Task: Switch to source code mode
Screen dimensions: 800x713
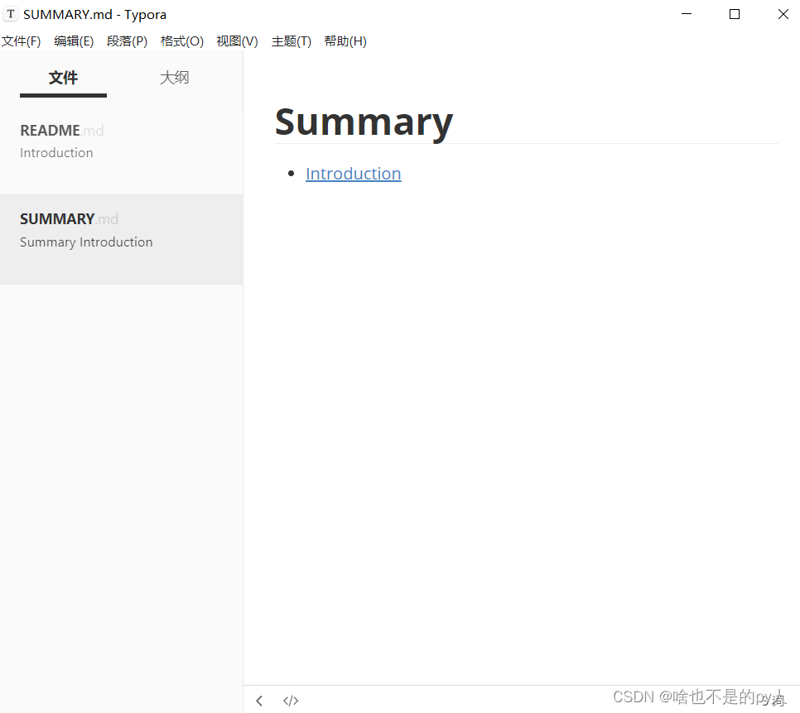Action: [x=291, y=700]
